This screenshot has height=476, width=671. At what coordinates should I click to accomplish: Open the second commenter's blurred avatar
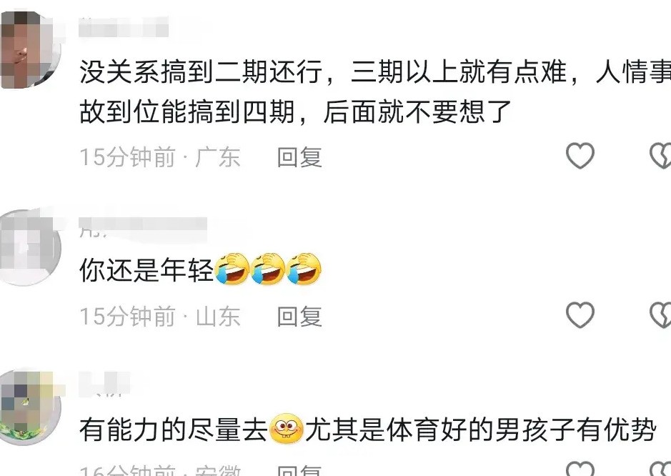pyautogui.click(x=29, y=247)
